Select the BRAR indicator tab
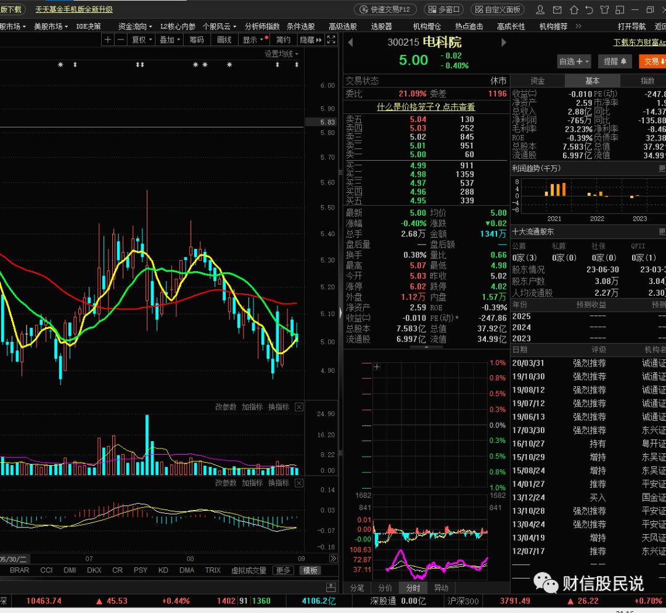This screenshot has width=666, height=613. point(20,570)
